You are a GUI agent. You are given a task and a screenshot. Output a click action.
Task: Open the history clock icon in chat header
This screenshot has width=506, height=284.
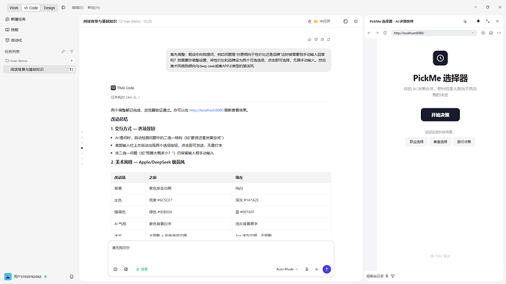345,21
